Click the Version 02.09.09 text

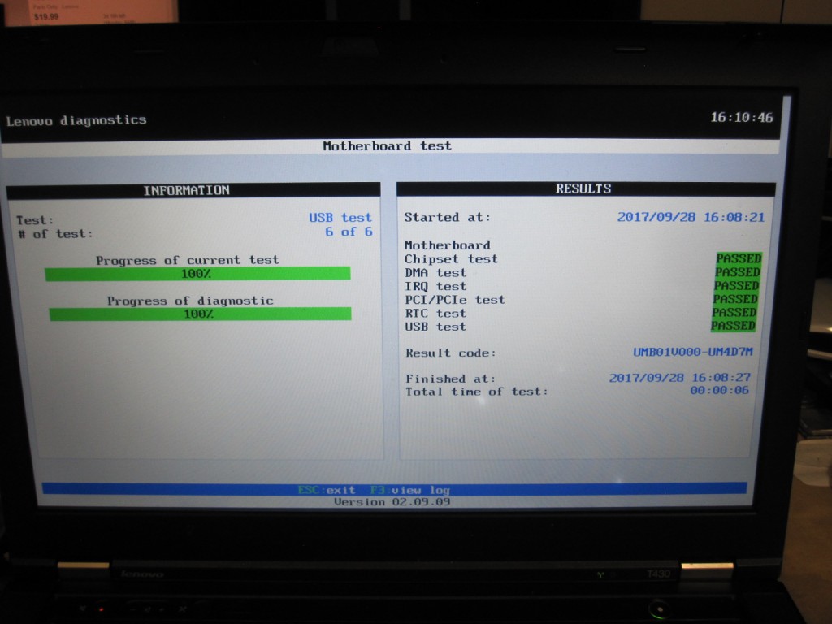point(392,502)
